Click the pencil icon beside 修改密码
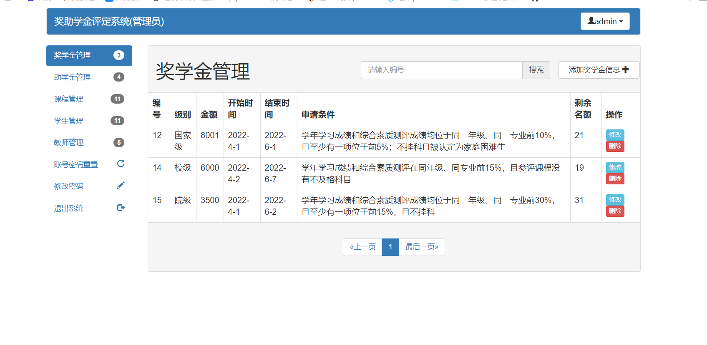 tap(121, 186)
